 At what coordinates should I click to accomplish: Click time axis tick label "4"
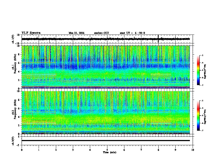point(90,150)
